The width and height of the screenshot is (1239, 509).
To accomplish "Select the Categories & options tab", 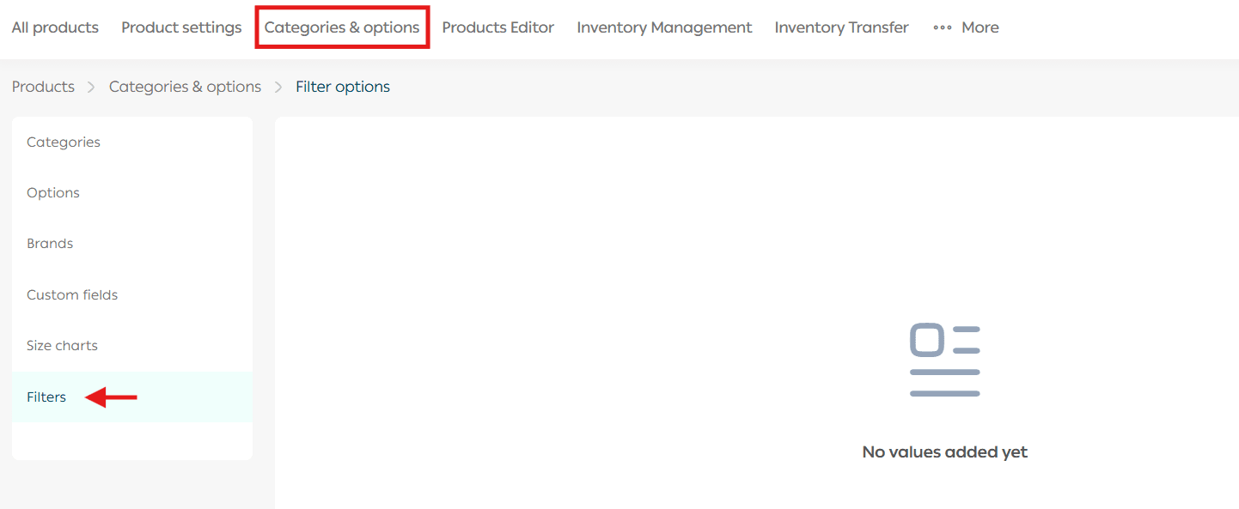I will [x=342, y=27].
